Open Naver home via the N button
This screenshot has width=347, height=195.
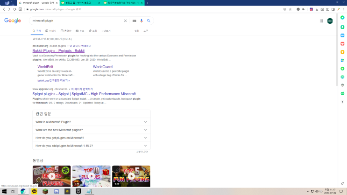pyautogui.click(x=21, y=9)
